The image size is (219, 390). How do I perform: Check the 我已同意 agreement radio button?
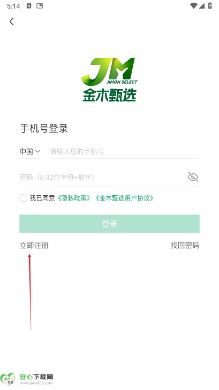point(24,198)
